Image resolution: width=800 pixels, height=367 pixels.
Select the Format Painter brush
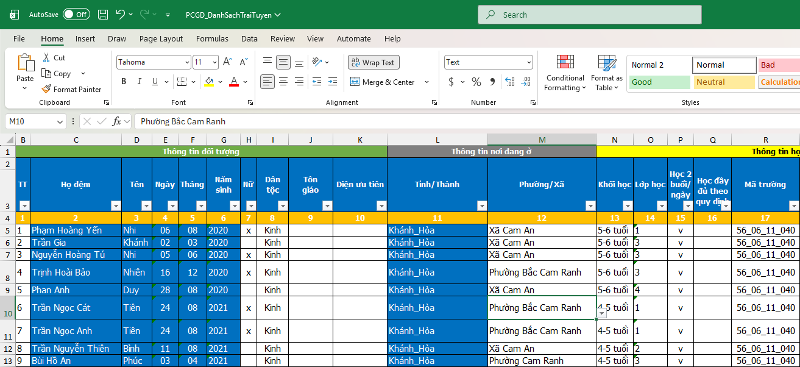[46, 89]
